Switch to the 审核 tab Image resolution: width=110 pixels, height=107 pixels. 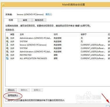pyautogui.click(x=25, y=20)
